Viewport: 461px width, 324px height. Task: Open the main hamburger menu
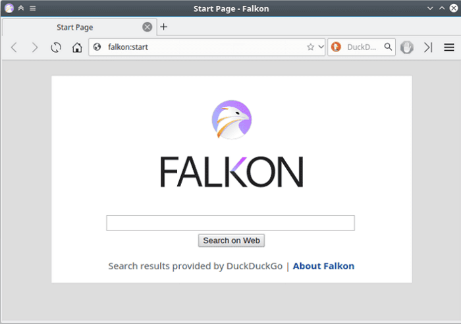coord(449,47)
